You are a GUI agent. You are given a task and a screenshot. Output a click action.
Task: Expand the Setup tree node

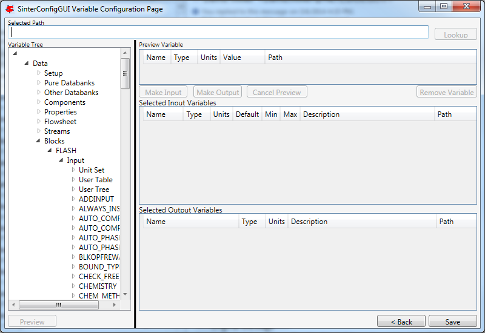pyautogui.click(x=39, y=73)
